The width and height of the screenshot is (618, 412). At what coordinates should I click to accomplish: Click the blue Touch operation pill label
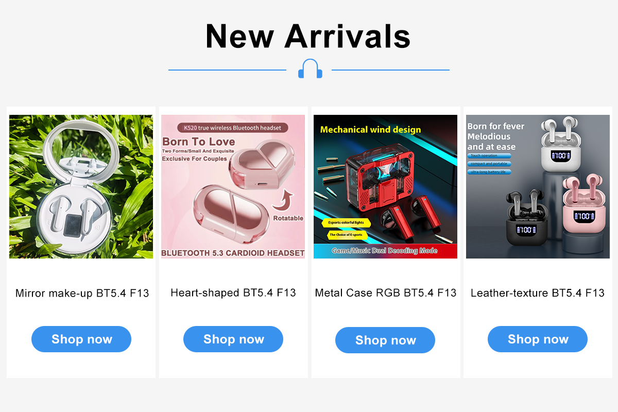tap(489, 156)
